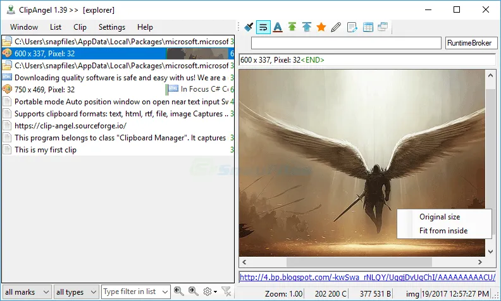
Task: Select the This program belongs to class clip
Action: pos(118,138)
